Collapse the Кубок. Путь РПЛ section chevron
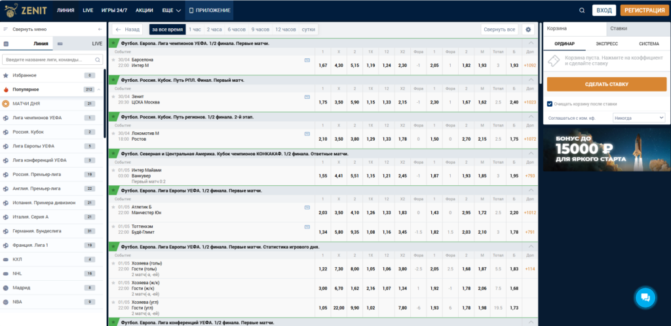Screen dimensions: 671x326 coord(531,80)
